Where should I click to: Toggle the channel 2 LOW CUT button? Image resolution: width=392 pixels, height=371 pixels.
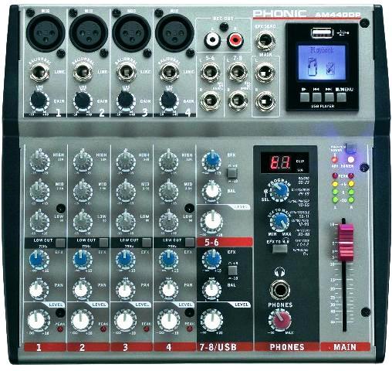103,243
